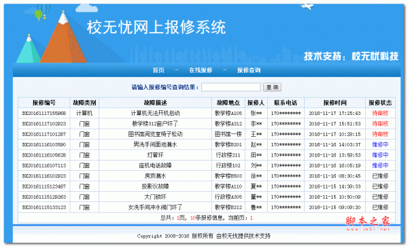Select the 报修人 column header
408x247 pixels.
pos(256,103)
